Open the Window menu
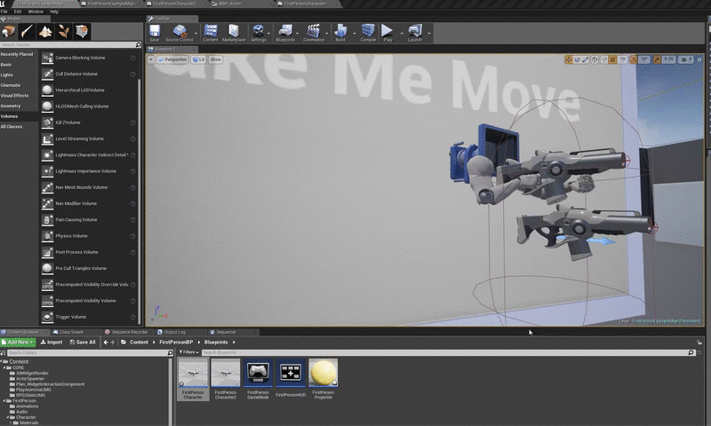The width and height of the screenshot is (711, 426). tap(36, 12)
